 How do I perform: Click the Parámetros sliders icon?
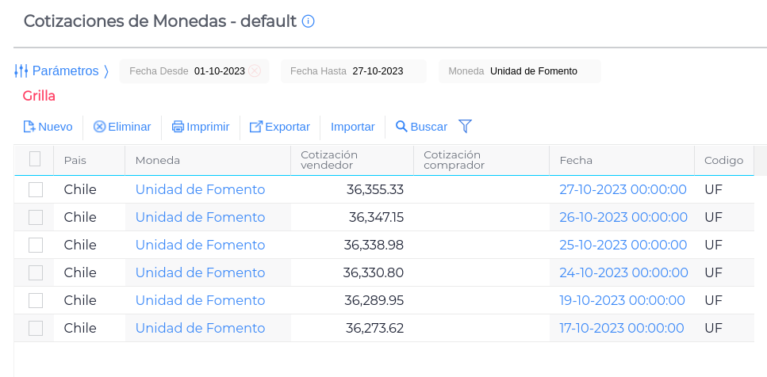[x=21, y=71]
